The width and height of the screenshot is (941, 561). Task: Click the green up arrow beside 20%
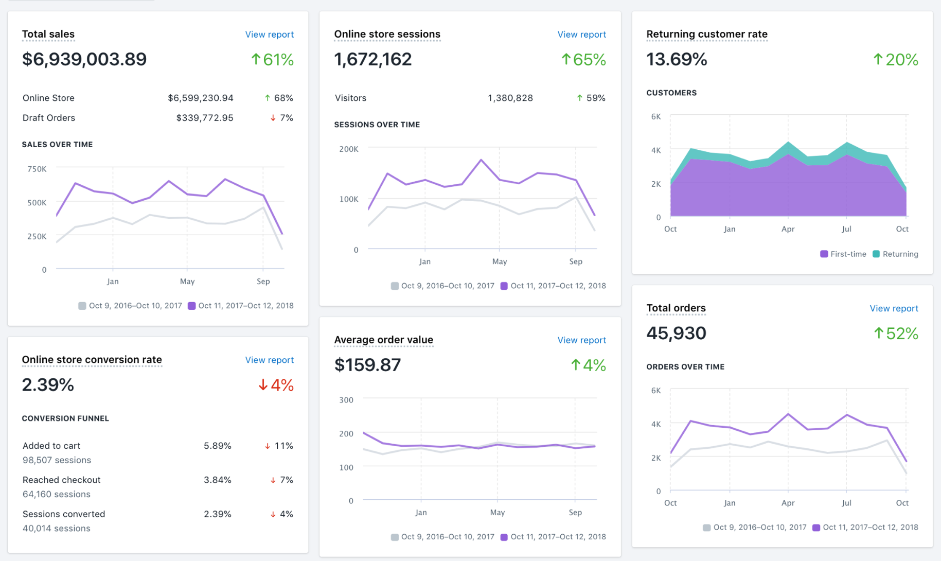(x=878, y=60)
